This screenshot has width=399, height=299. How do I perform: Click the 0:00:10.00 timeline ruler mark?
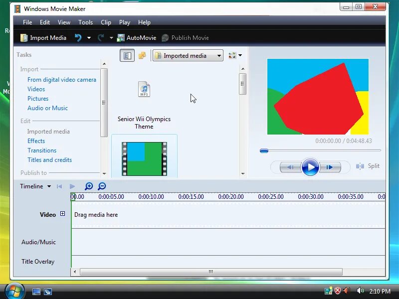(151, 196)
